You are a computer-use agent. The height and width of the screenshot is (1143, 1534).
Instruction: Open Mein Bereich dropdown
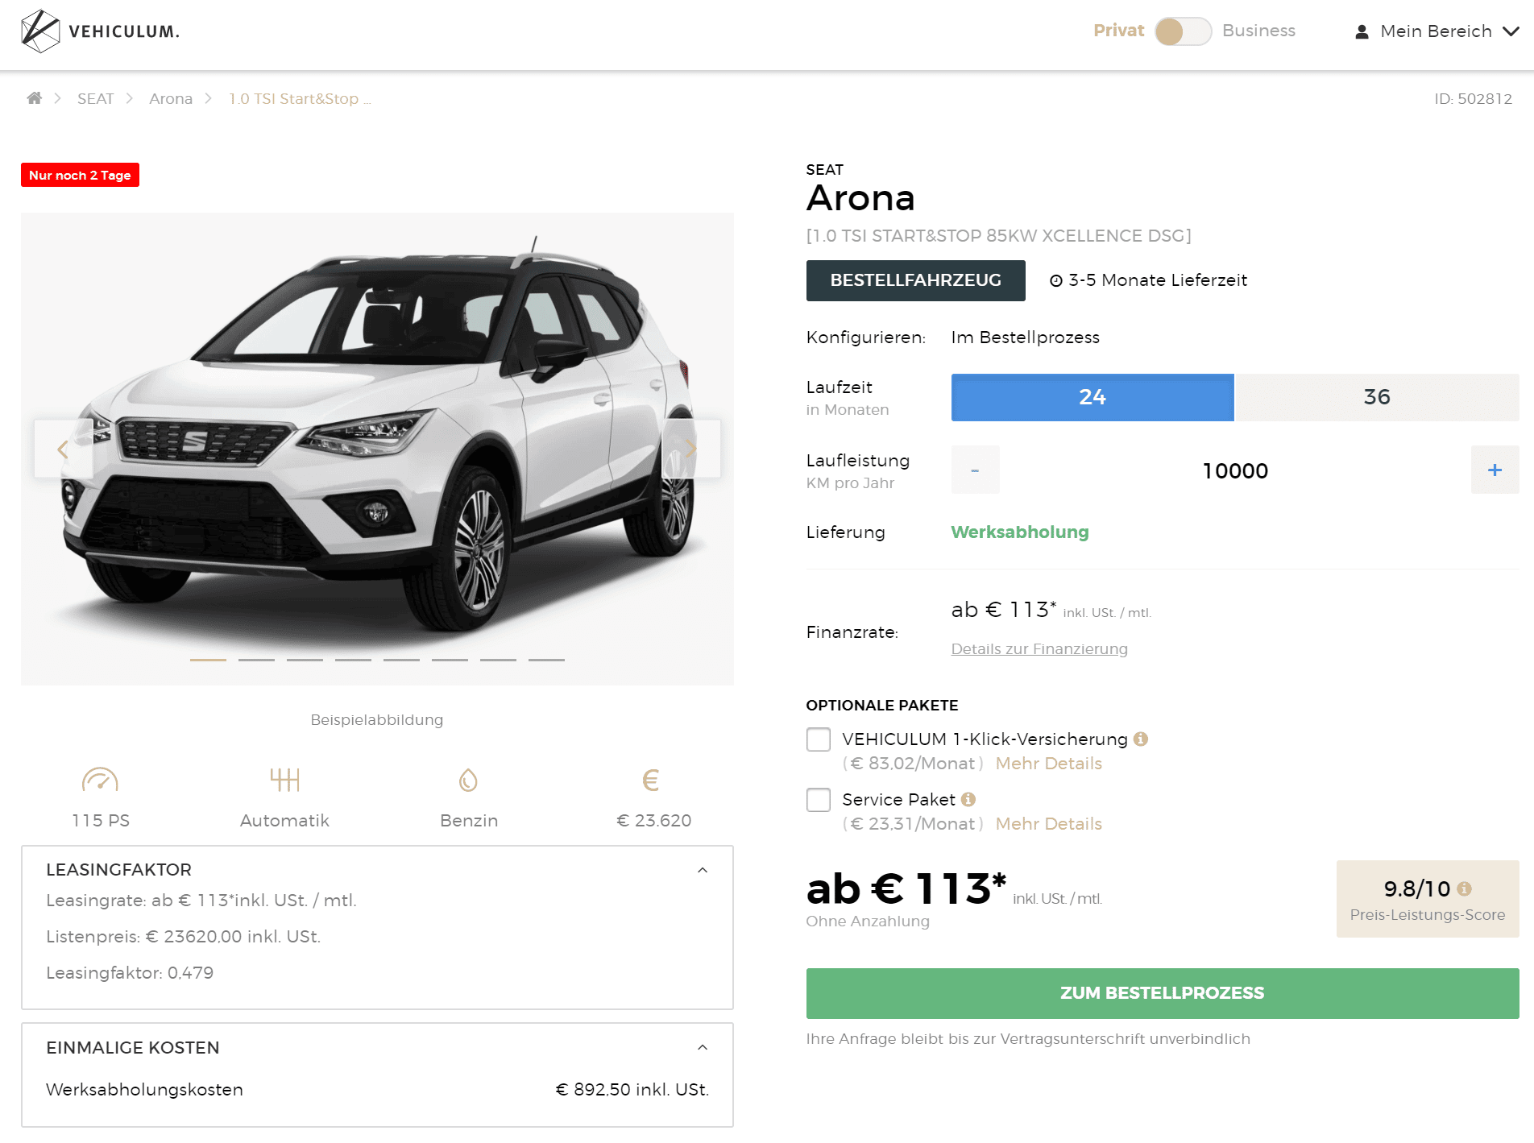pos(1437,31)
